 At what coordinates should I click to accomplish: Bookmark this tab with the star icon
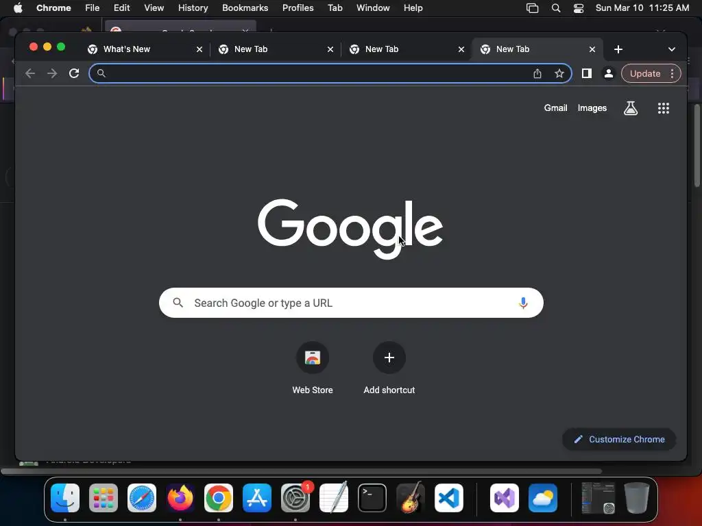tap(559, 73)
